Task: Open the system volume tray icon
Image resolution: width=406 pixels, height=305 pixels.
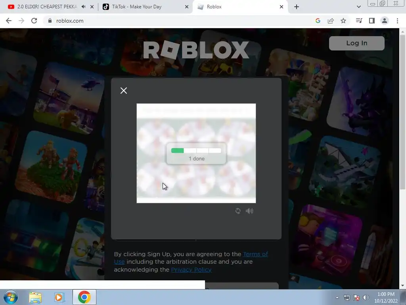Action: pyautogui.click(x=366, y=298)
